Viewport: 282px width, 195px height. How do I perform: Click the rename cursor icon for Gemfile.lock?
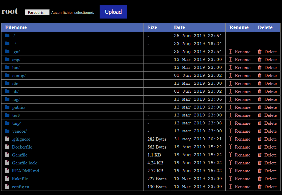click(x=230, y=163)
